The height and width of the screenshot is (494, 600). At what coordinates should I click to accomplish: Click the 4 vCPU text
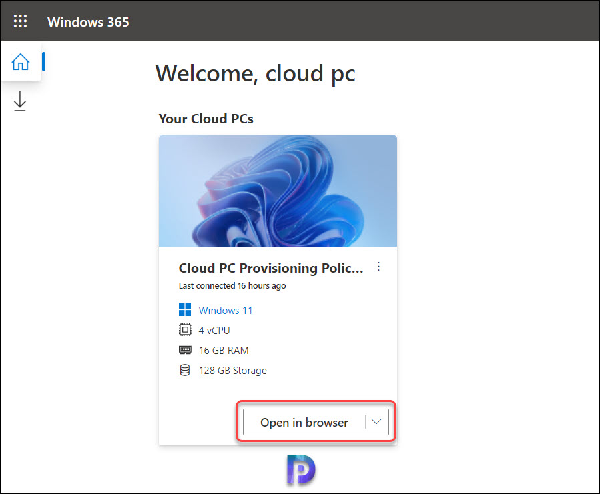(x=214, y=331)
